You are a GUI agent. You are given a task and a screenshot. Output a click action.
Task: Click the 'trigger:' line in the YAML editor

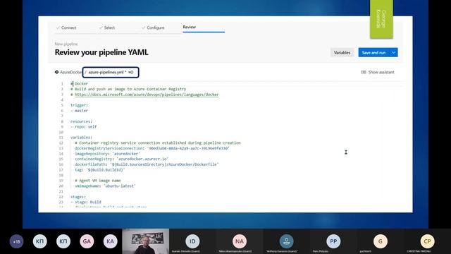point(79,105)
